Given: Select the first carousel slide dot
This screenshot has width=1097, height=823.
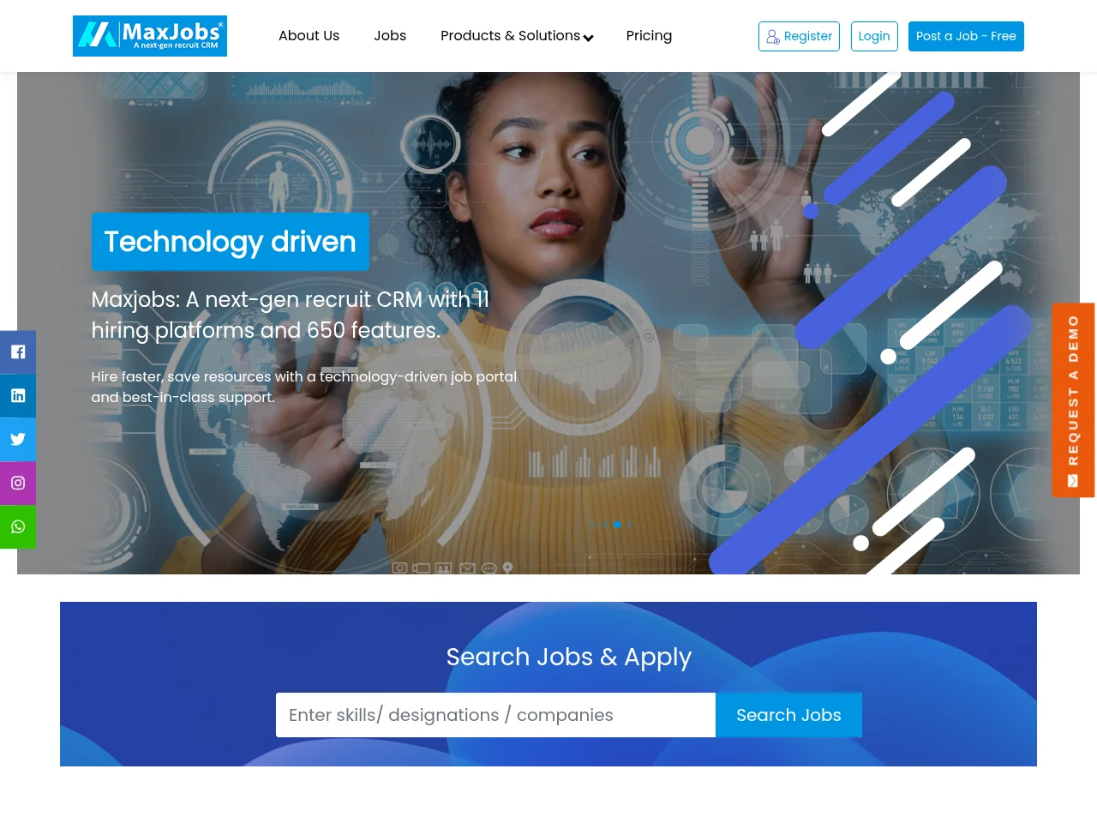Looking at the screenshot, I should (x=592, y=525).
